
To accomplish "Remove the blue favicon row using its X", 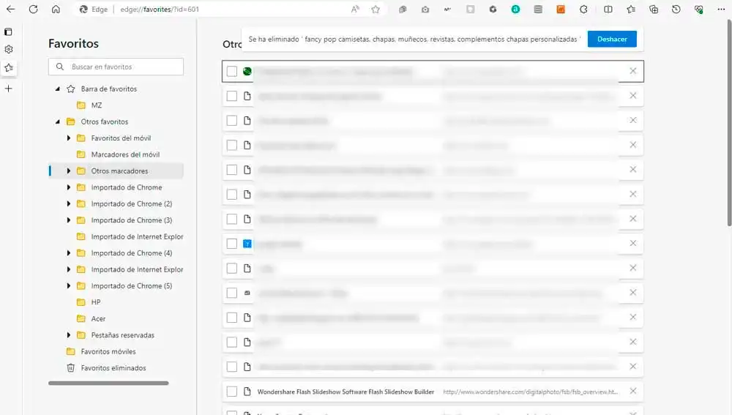I will tap(632, 243).
